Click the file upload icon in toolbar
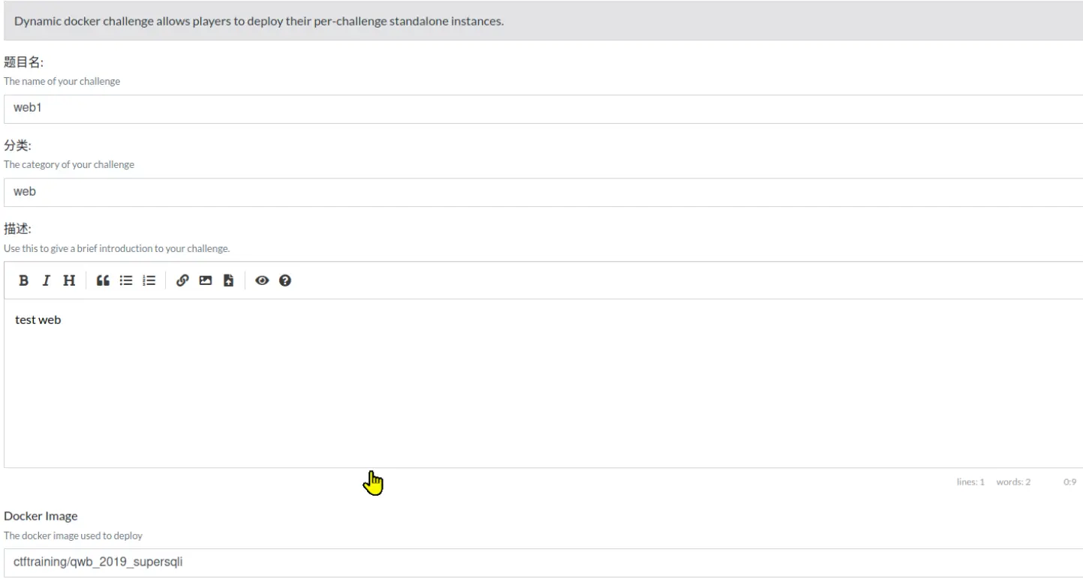This screenshot has width=1083, height=579. click(228, 280)
